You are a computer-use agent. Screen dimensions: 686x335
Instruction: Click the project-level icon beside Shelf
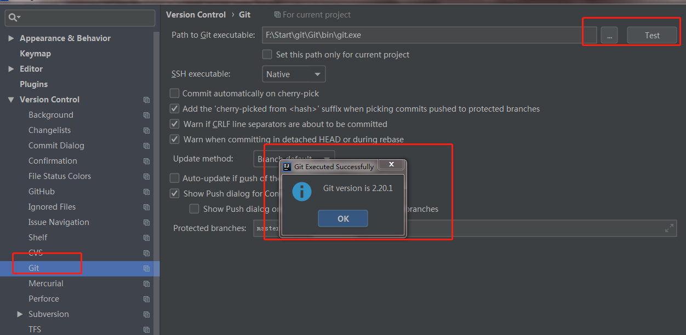146,238
